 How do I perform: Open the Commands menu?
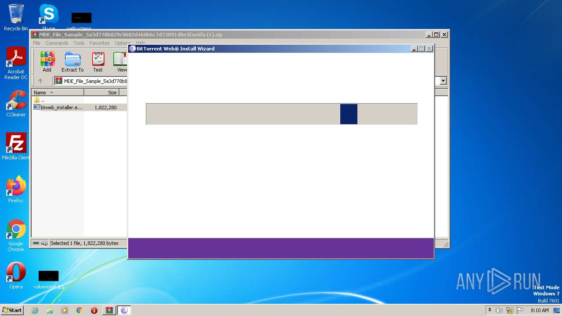(57, 43)
